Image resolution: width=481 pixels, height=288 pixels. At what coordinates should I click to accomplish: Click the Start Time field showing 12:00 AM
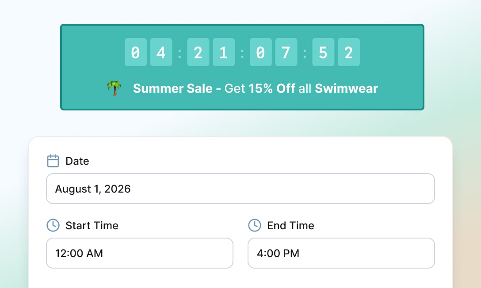point(139,253)
